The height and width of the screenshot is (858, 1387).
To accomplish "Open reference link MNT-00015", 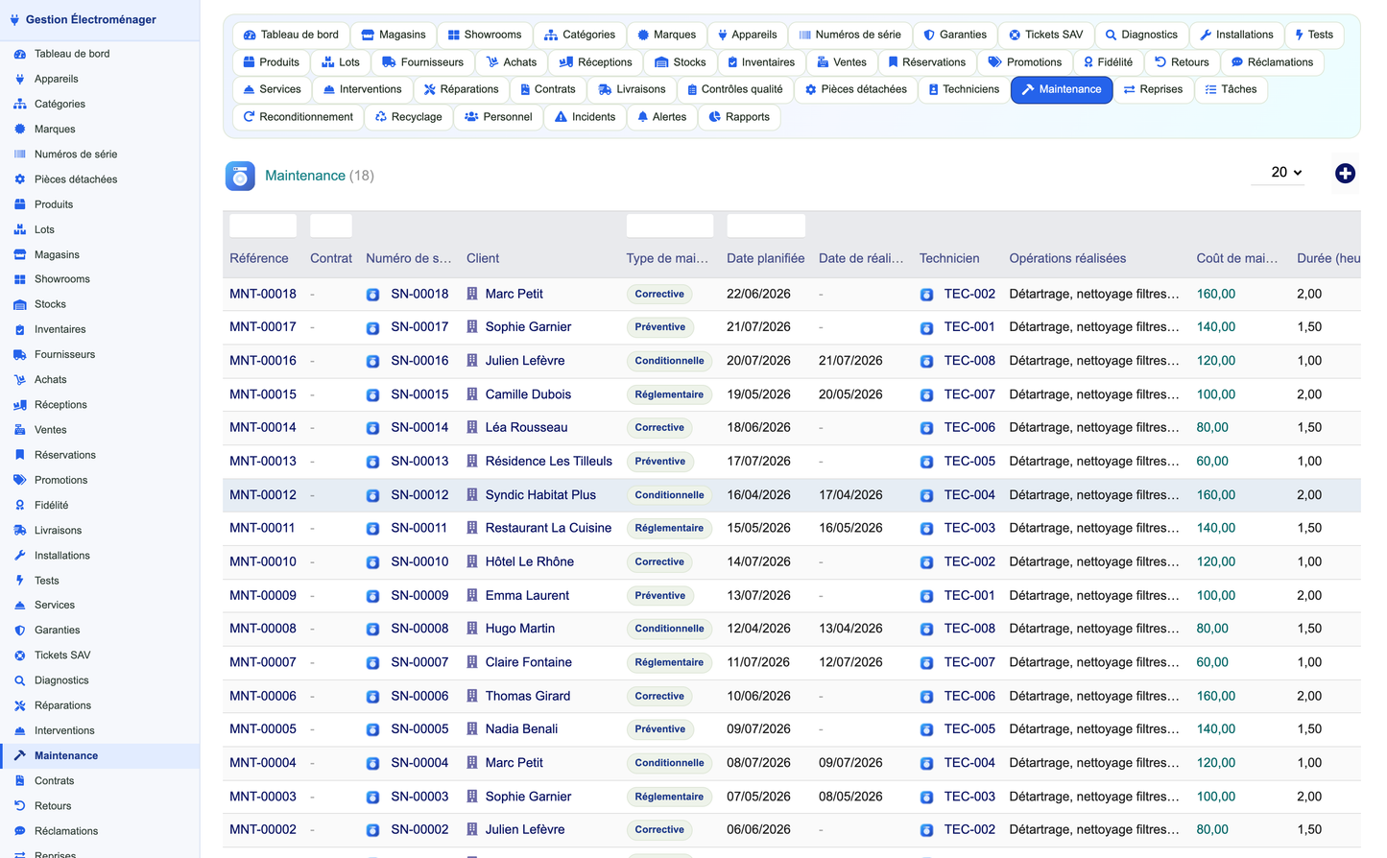I will tap(263, 394).
